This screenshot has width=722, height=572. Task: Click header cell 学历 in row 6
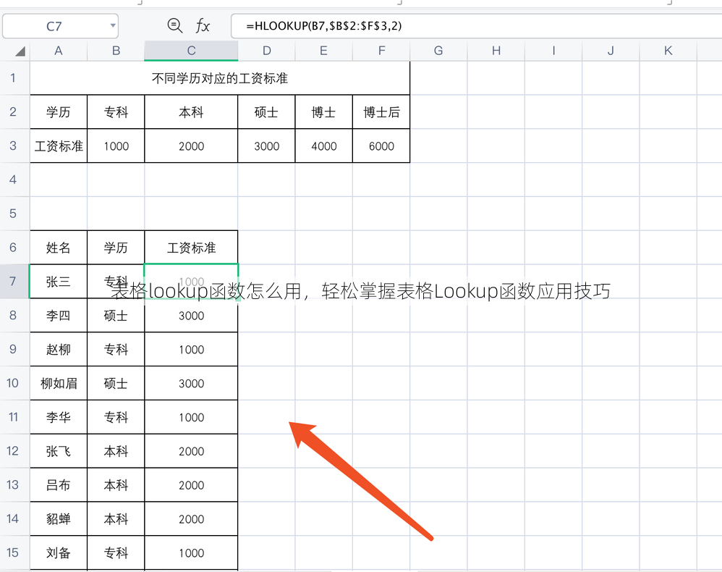(x=116, y=248)
